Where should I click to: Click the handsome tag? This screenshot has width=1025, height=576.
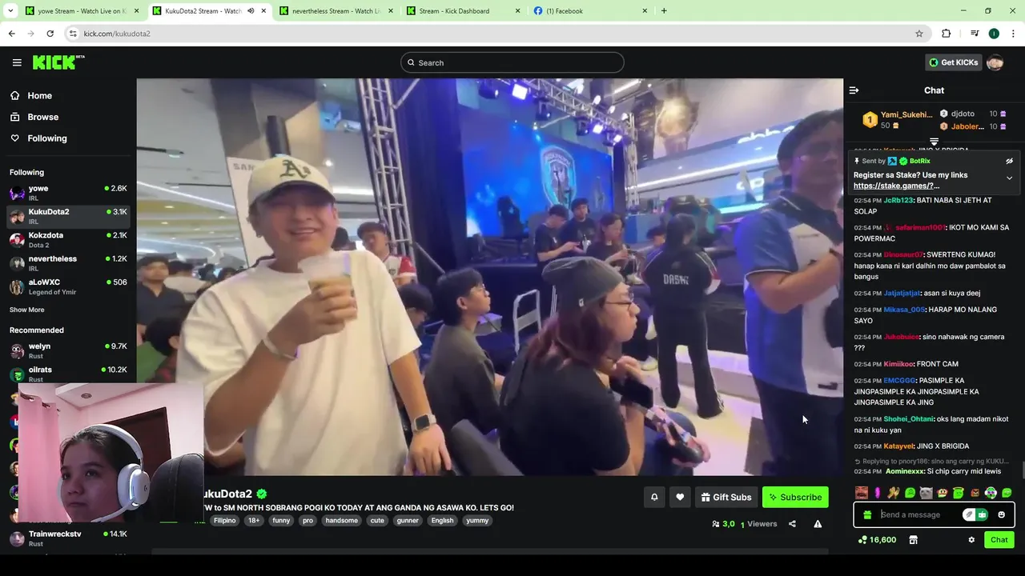[x=342, y=520]
